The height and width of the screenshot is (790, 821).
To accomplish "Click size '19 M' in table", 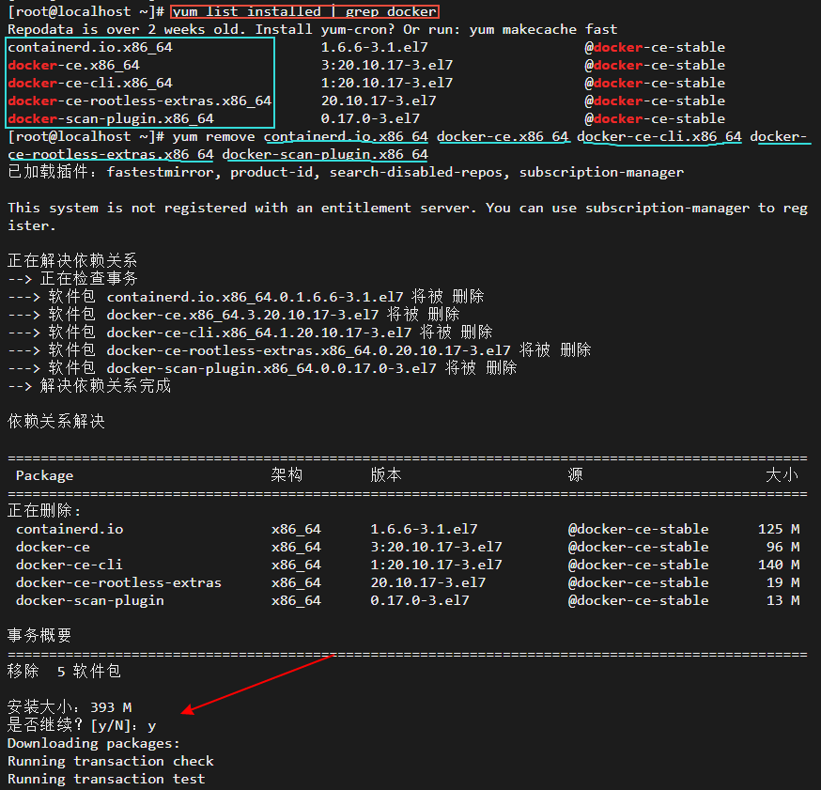I will pyautogui.click(x=782, y=582).
